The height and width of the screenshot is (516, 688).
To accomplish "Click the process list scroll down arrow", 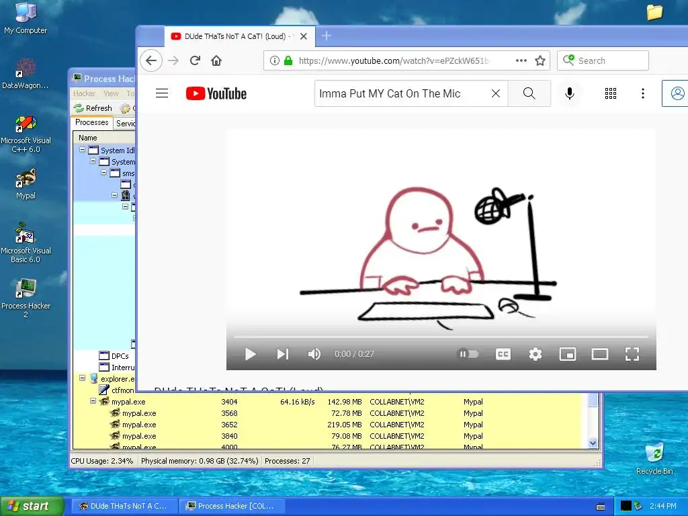I will [x=593, y=443].
